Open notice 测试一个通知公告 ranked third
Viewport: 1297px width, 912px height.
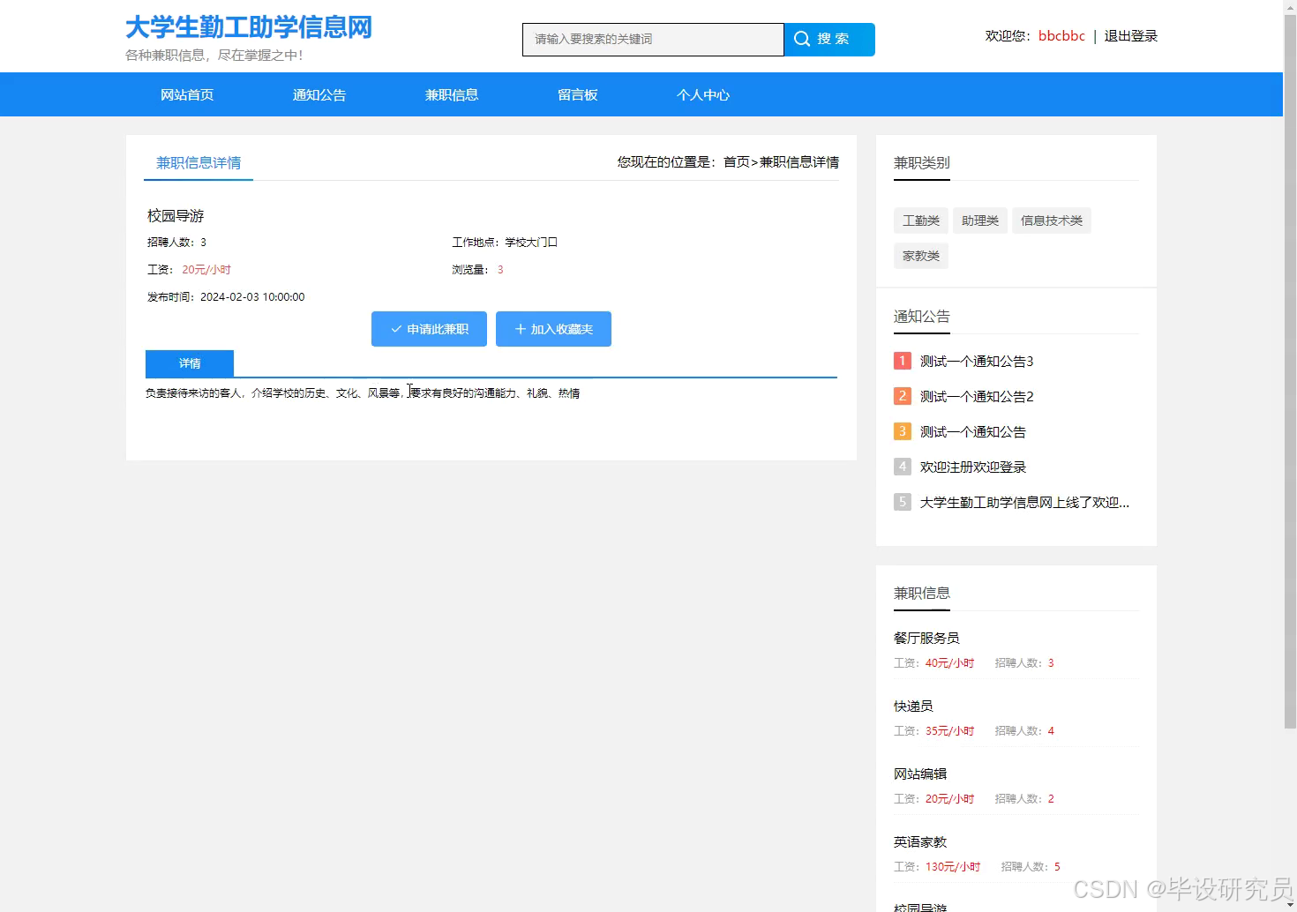(973, 431)
